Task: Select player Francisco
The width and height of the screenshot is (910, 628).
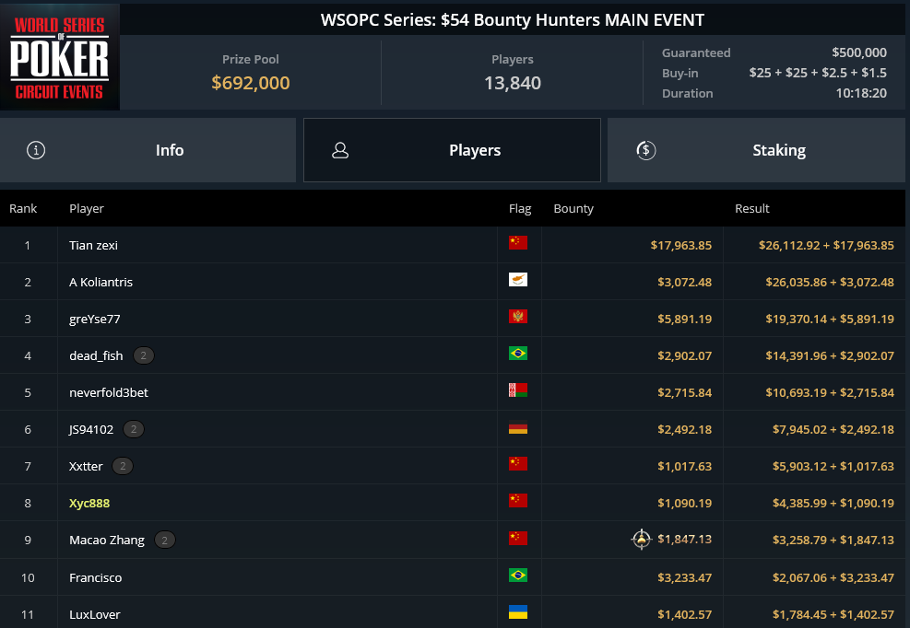Action: coord(96,577)
